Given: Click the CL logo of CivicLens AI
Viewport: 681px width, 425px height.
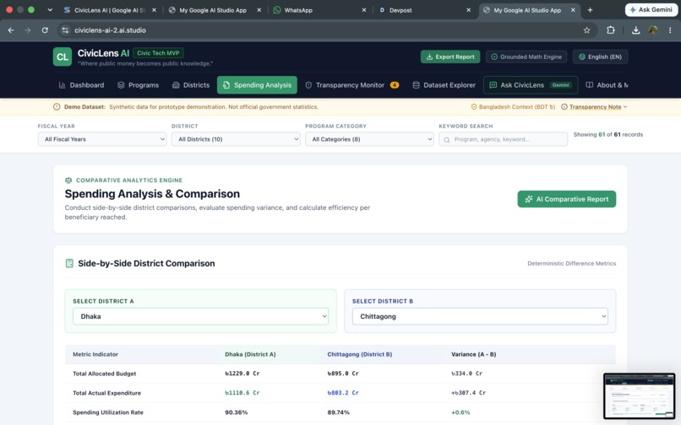Looking at the screenshot, I should 63,56.
